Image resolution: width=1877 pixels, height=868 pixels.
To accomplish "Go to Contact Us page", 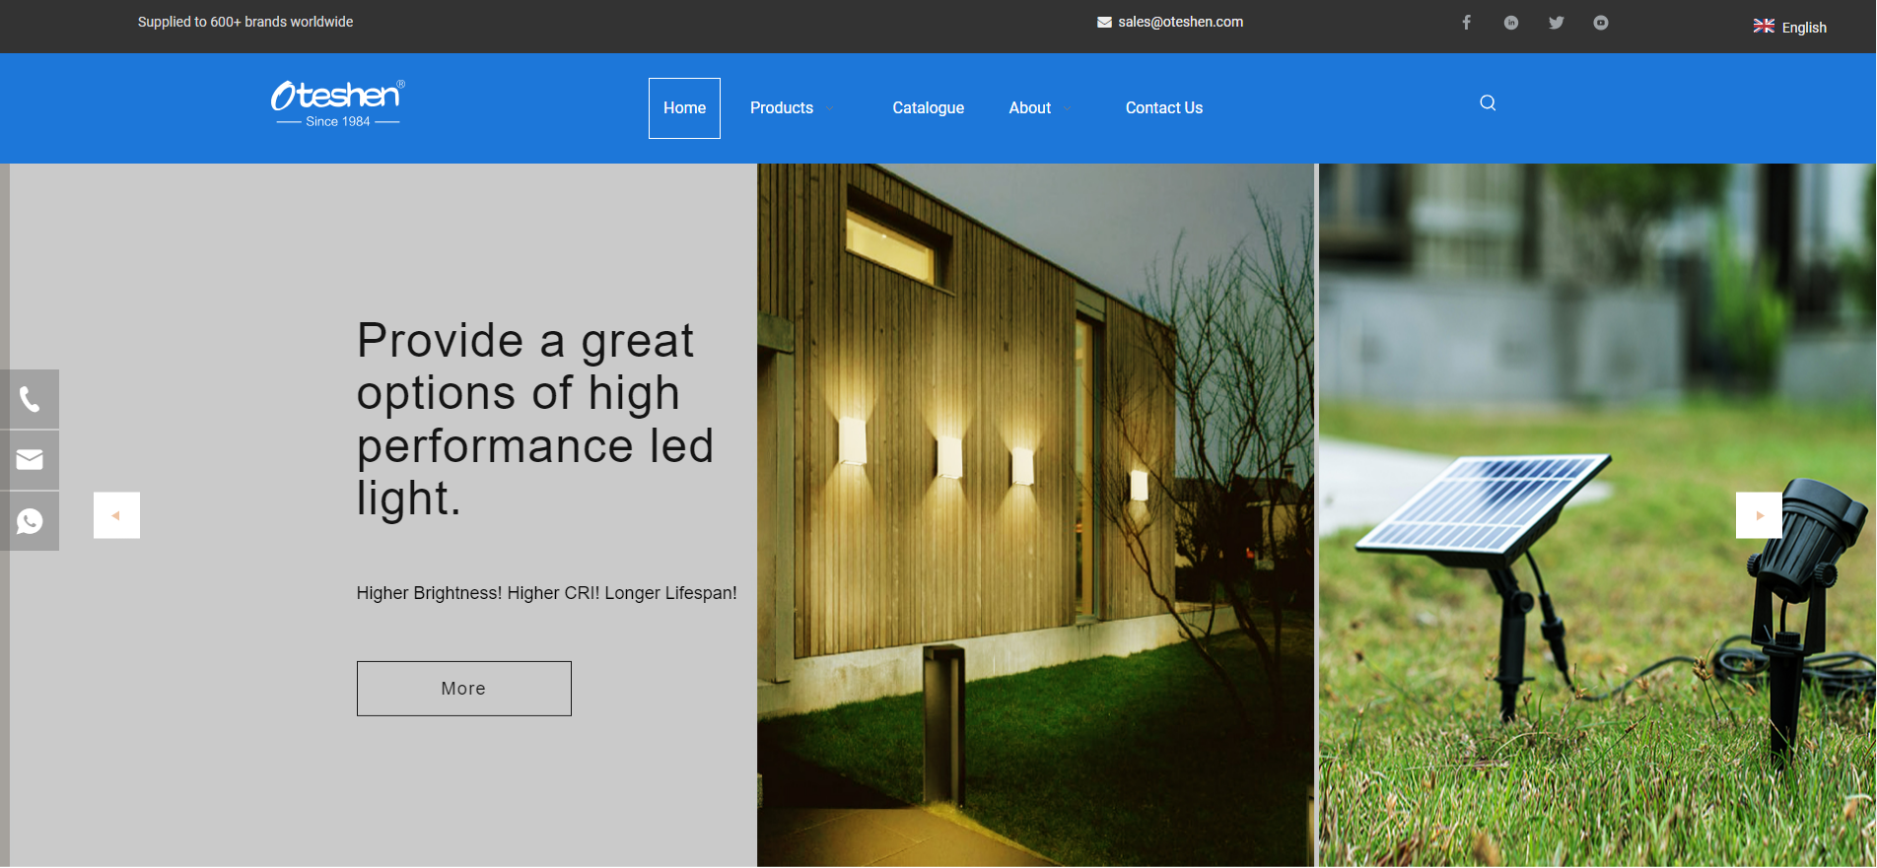I will (x=1163, y=108).
